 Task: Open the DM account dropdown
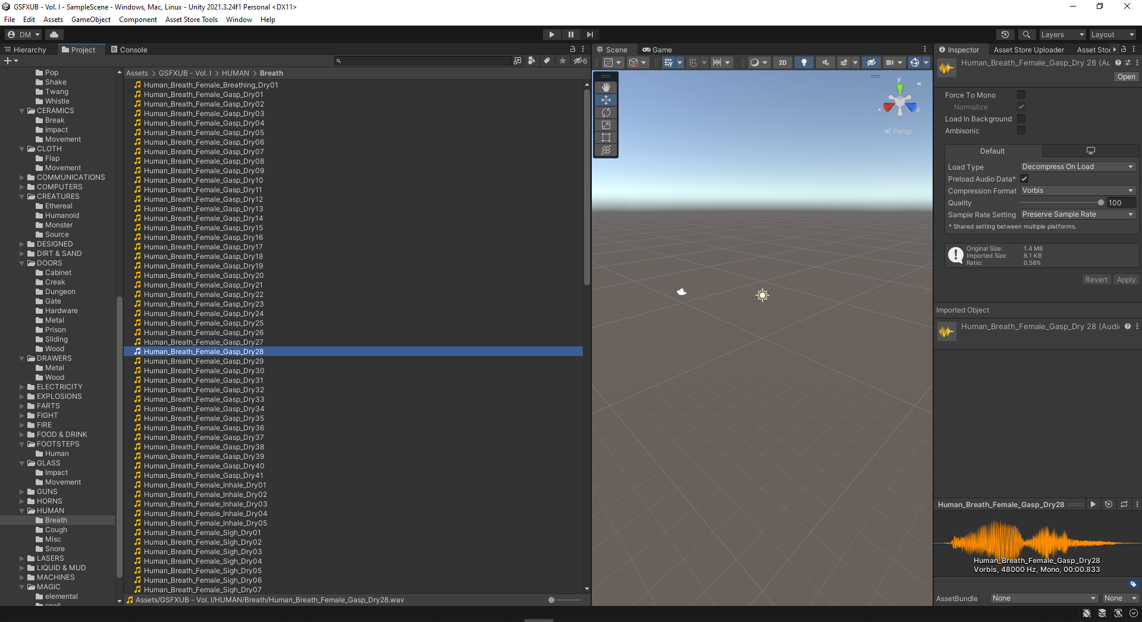[x=23, y=35]
